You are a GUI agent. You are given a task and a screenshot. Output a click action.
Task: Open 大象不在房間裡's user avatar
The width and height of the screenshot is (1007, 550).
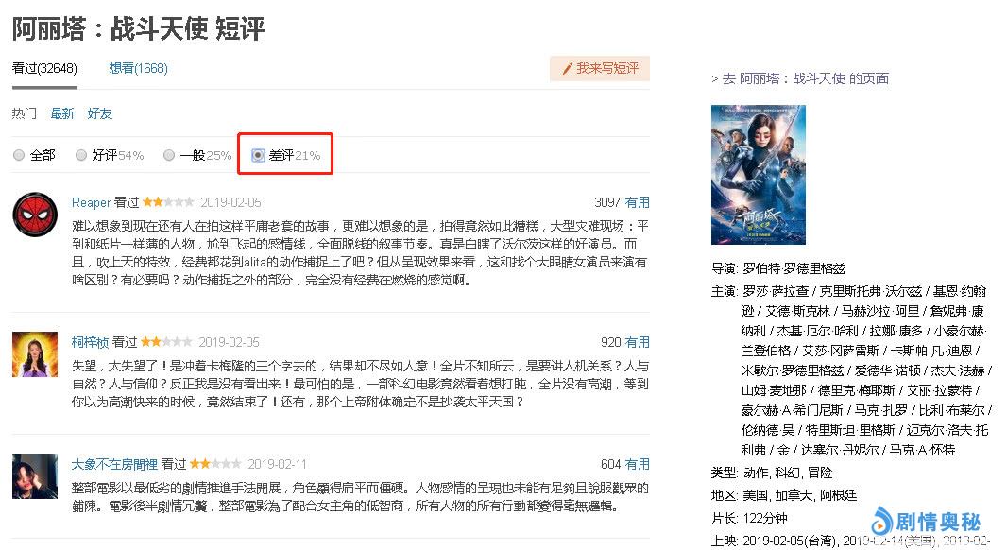coord(35,476)
